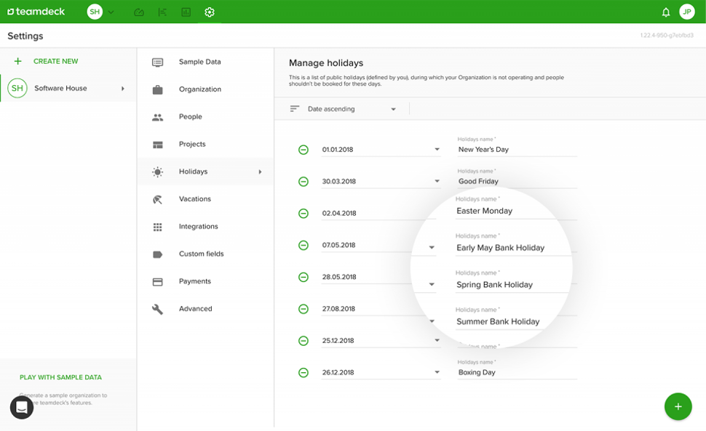The width and height of the screenshot is (706, 431).
Task: Click the notifications bell icon
Action: [665, 12]
